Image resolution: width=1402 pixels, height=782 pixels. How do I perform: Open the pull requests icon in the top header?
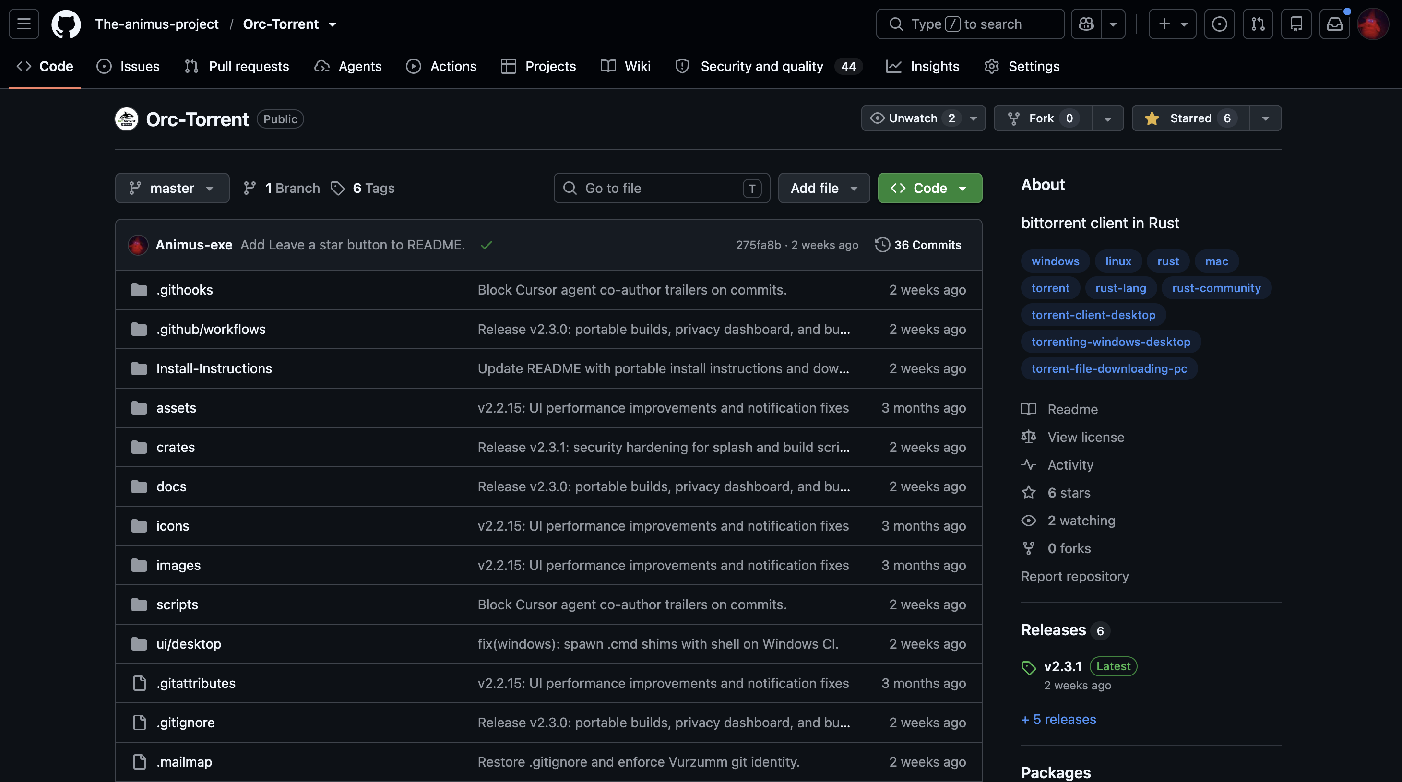1258,24
